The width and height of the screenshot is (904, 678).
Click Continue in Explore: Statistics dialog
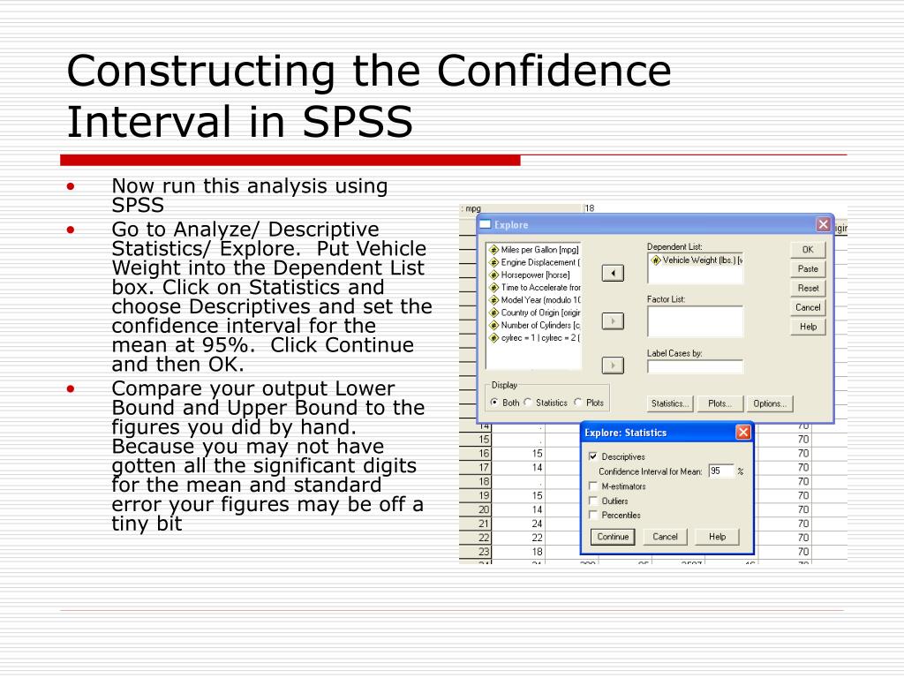pyautogui.click(x=613, y=537)
